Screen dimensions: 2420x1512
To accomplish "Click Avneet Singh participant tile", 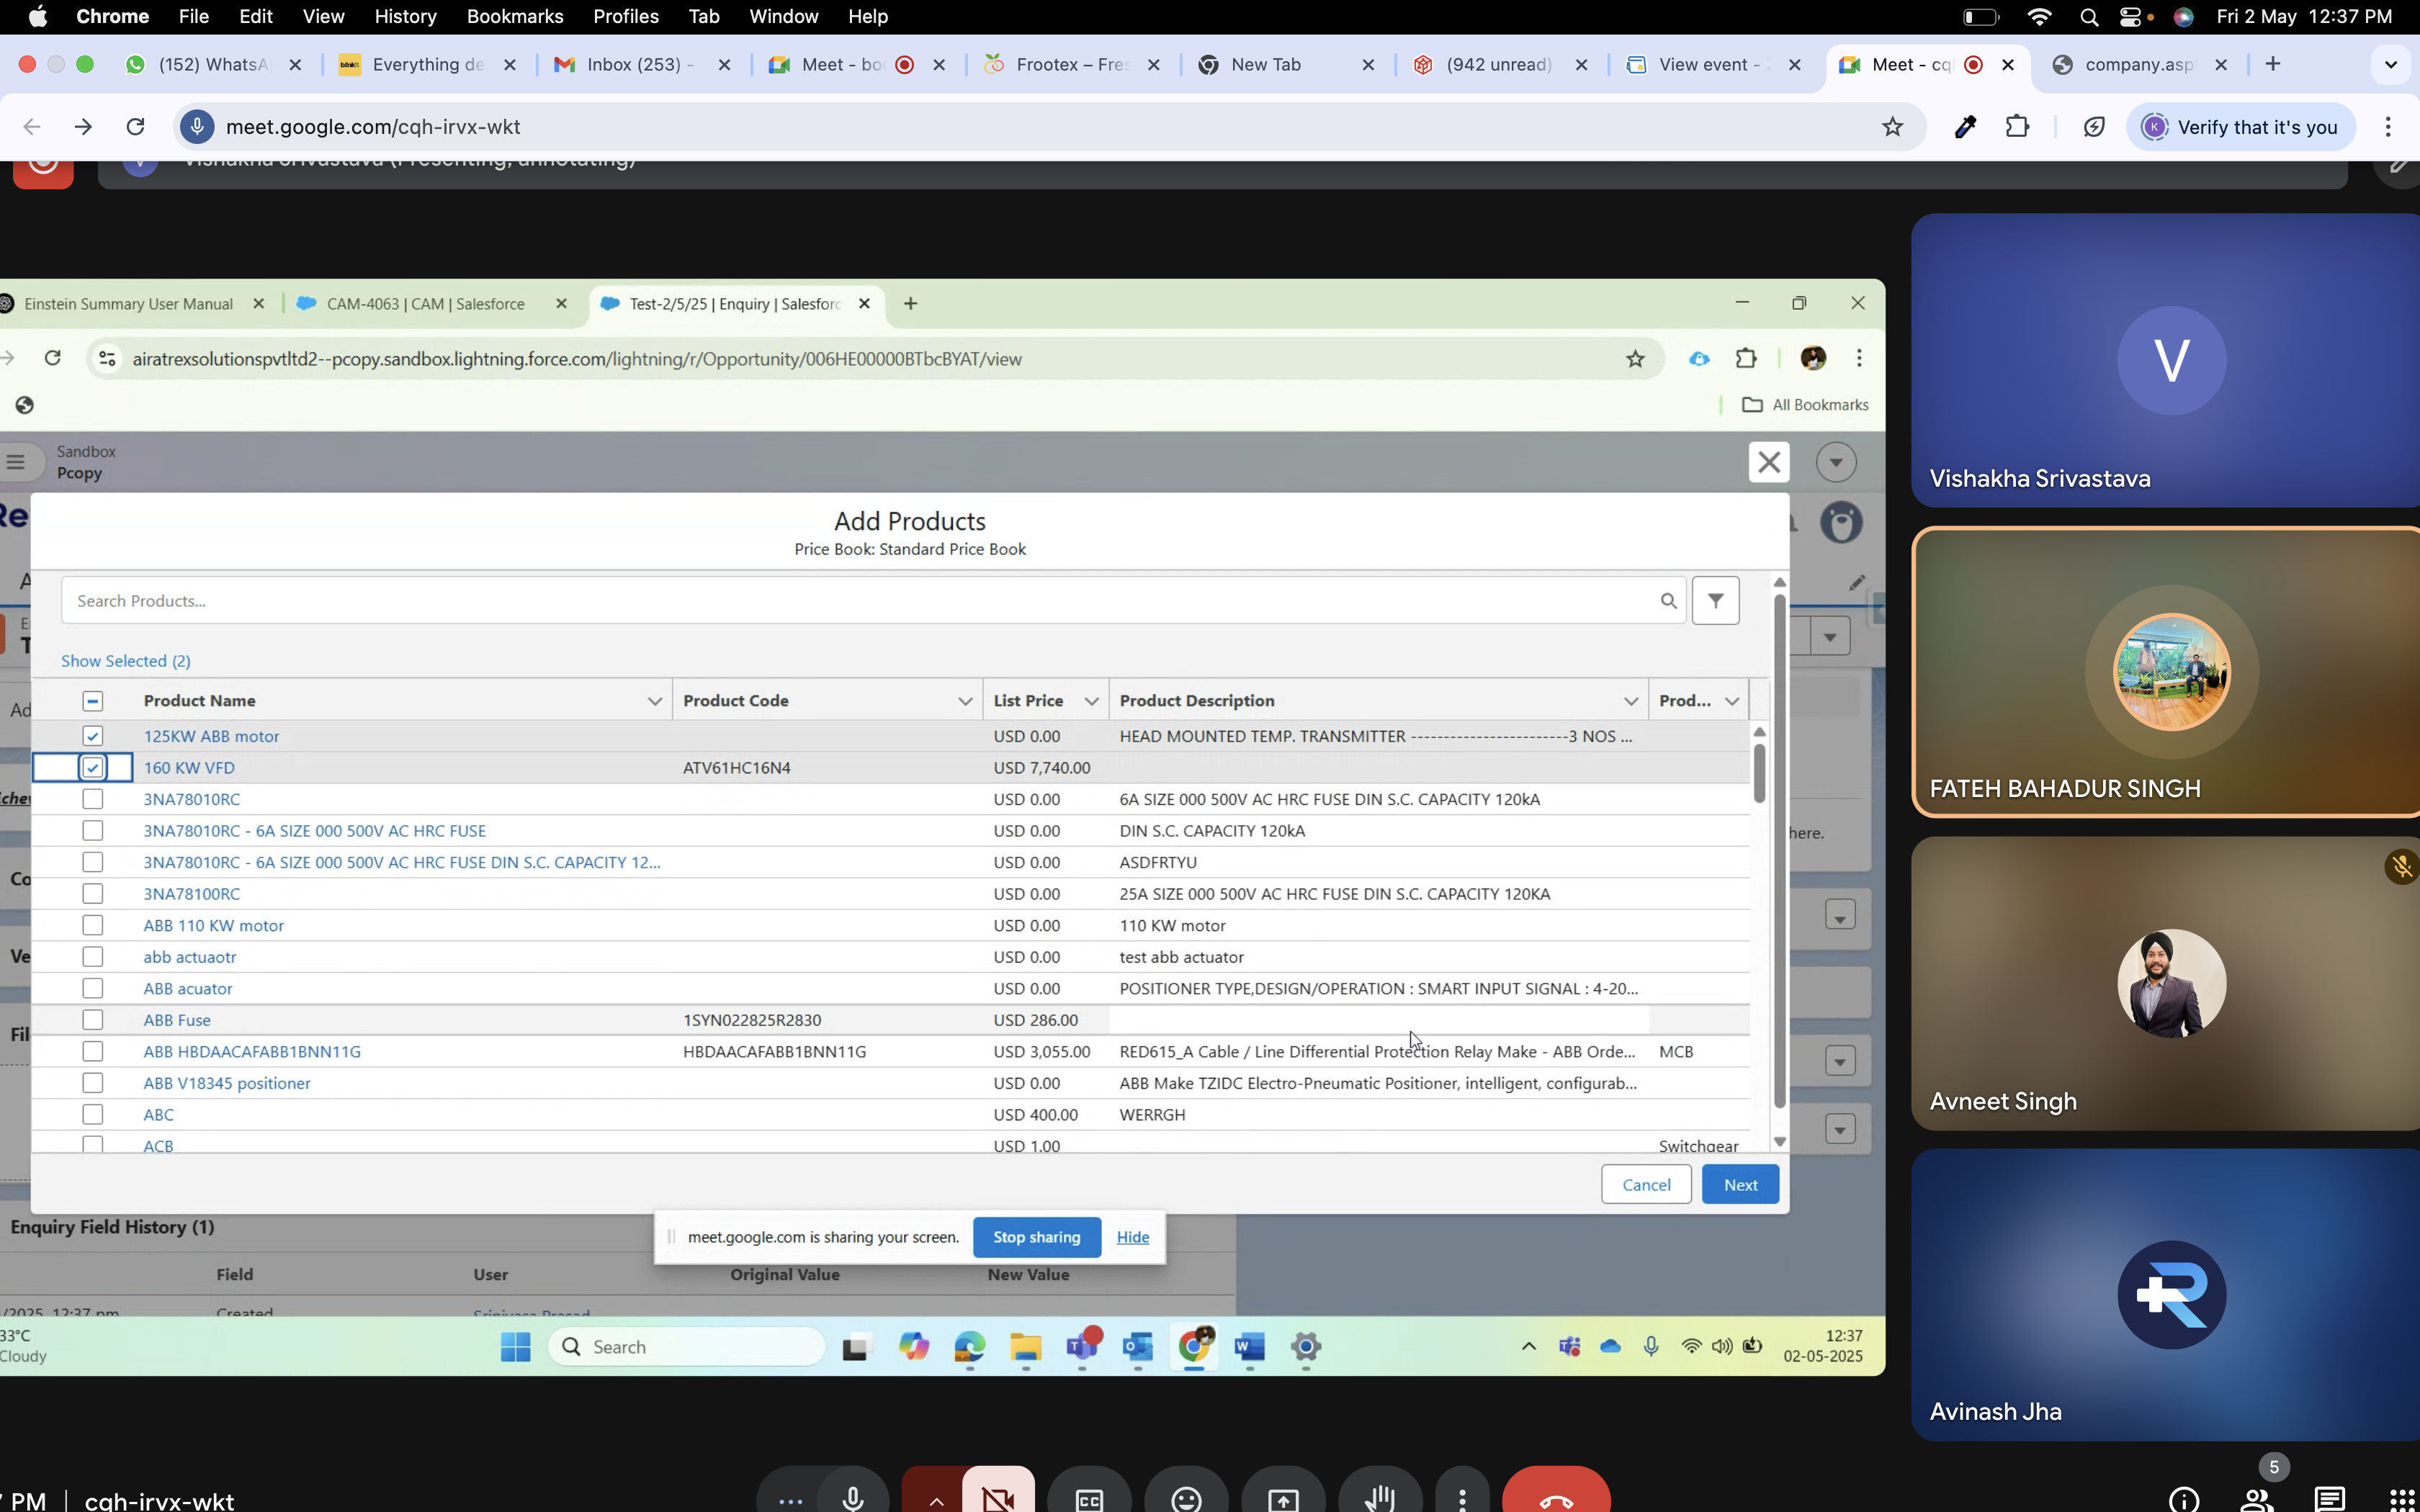I will [2165, 984].
